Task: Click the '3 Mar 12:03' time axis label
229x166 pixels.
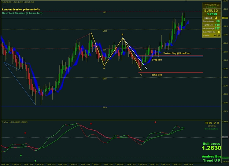Action: (62, 165)
